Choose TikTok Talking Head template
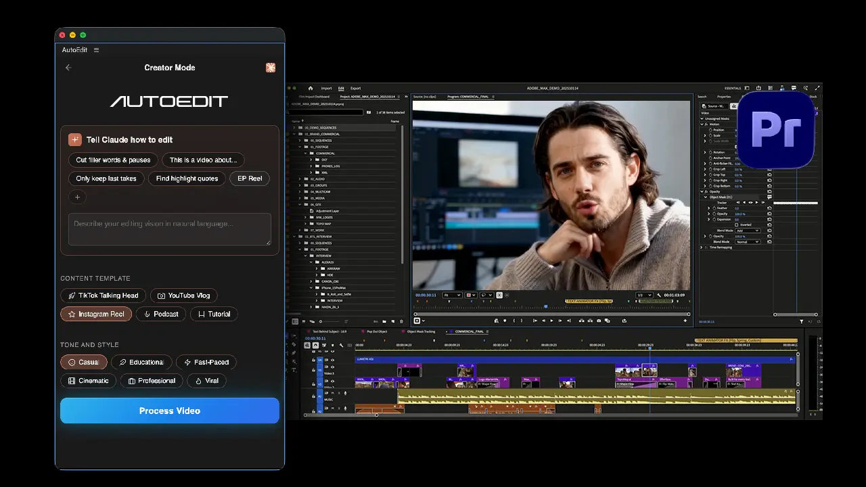Screen dimensions: 866x487 [104, 296]
